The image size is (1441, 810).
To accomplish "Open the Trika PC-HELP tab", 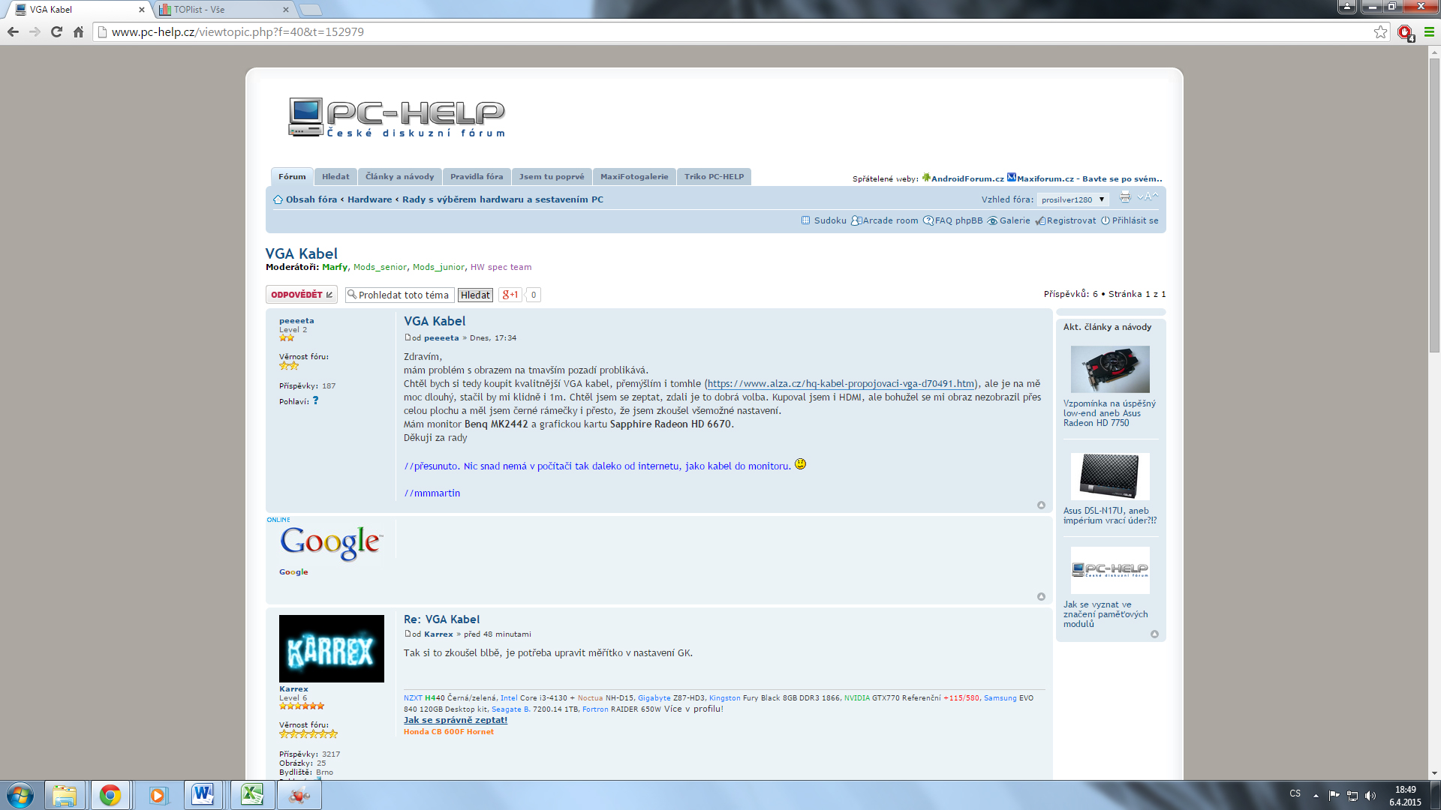I will coord(714,177).
